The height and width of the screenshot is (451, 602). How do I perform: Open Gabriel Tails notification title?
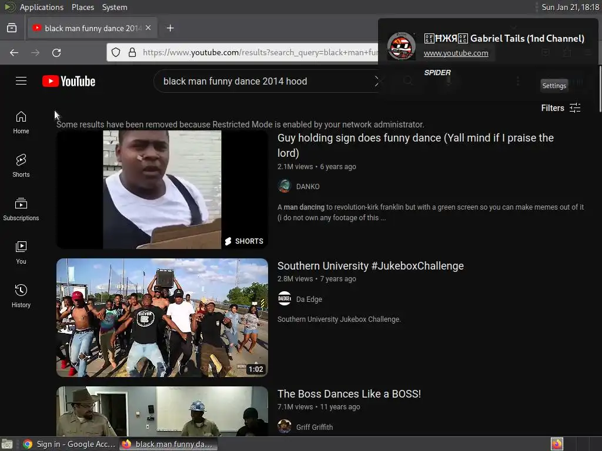click(504, 38)
